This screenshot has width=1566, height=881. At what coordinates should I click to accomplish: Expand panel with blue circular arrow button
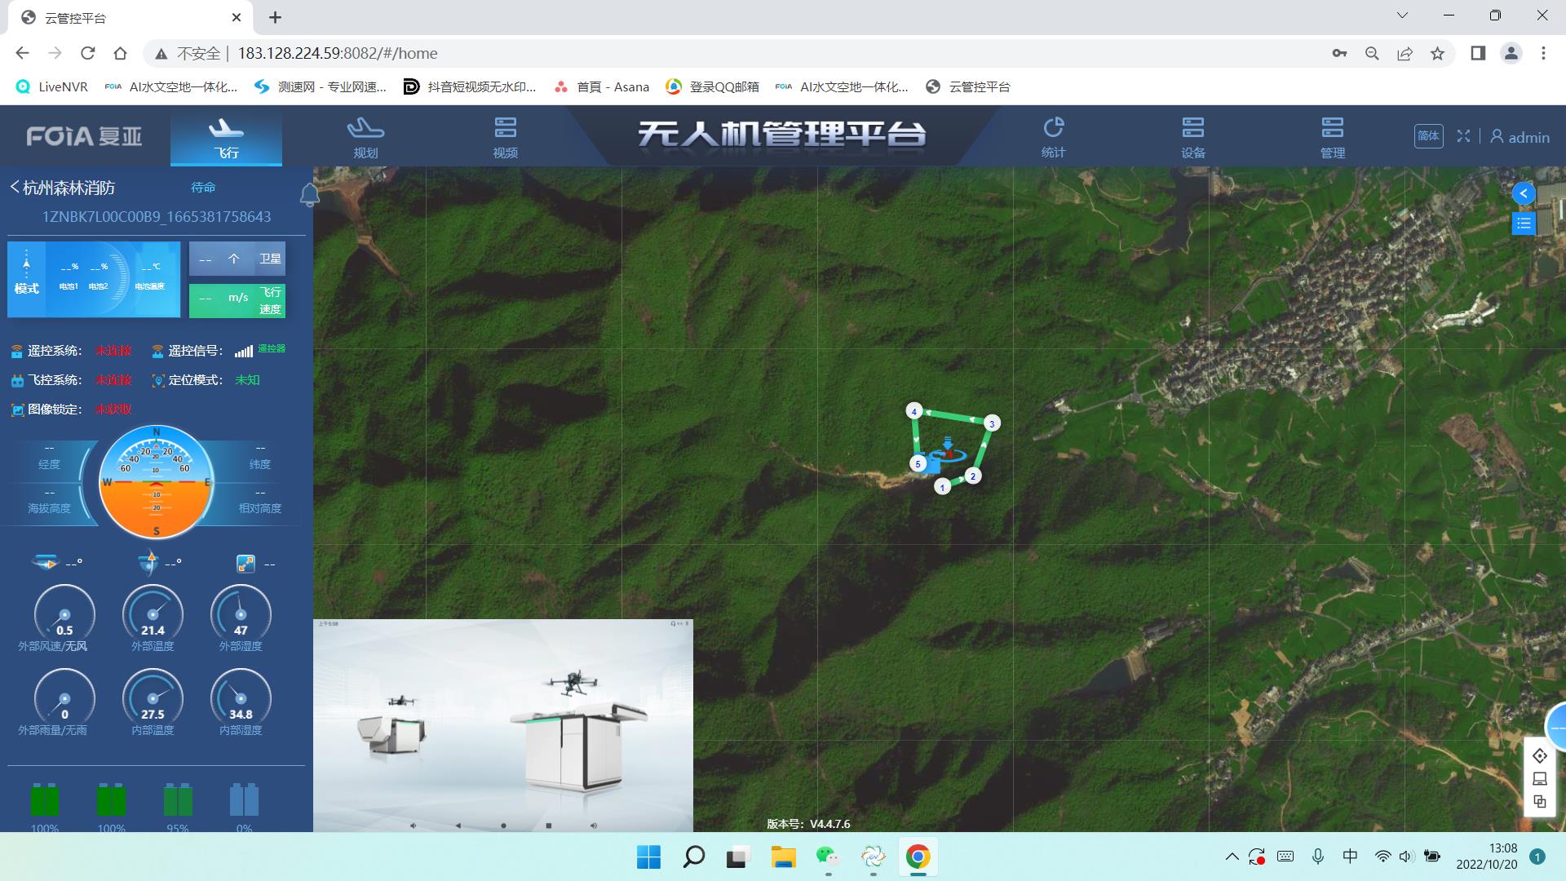(1523, 193)
